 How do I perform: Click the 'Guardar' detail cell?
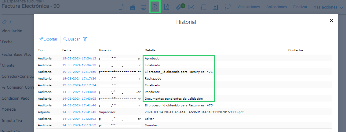[151, 125]
